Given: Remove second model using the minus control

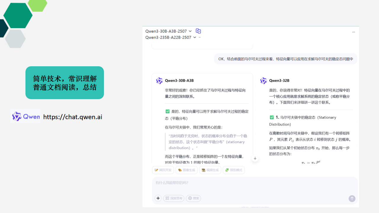Looking at the screenshot, I should 199,38.
